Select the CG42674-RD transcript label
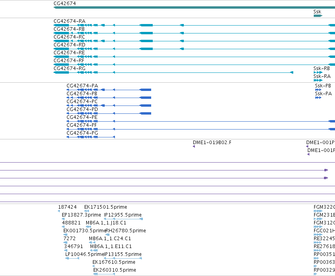Image resolution: width=335 pixels, height=276 pixels. click(69, 45)
